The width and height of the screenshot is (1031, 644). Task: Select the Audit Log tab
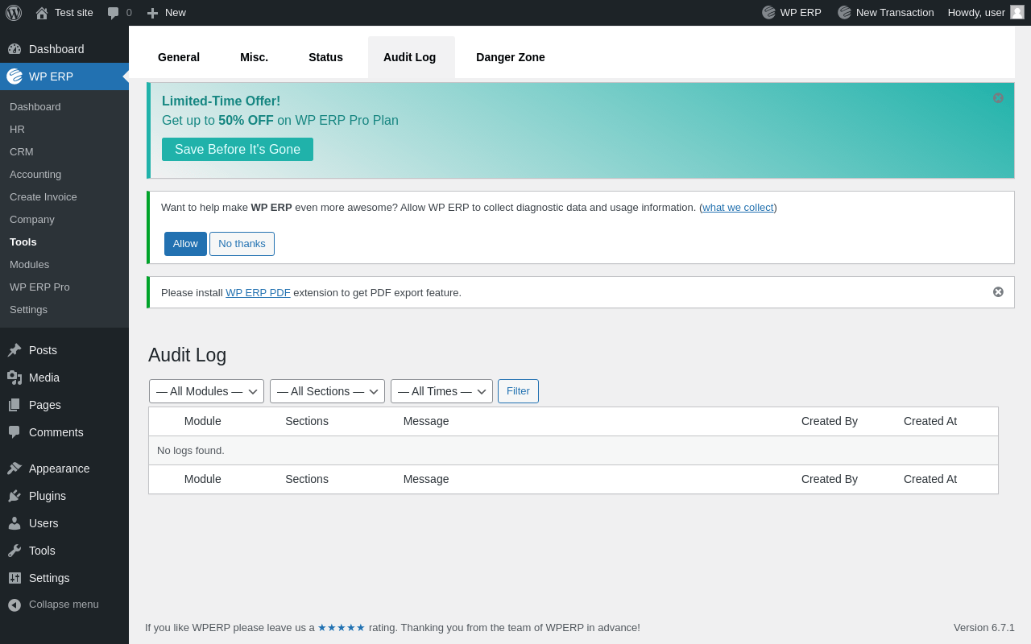(412, 57)
